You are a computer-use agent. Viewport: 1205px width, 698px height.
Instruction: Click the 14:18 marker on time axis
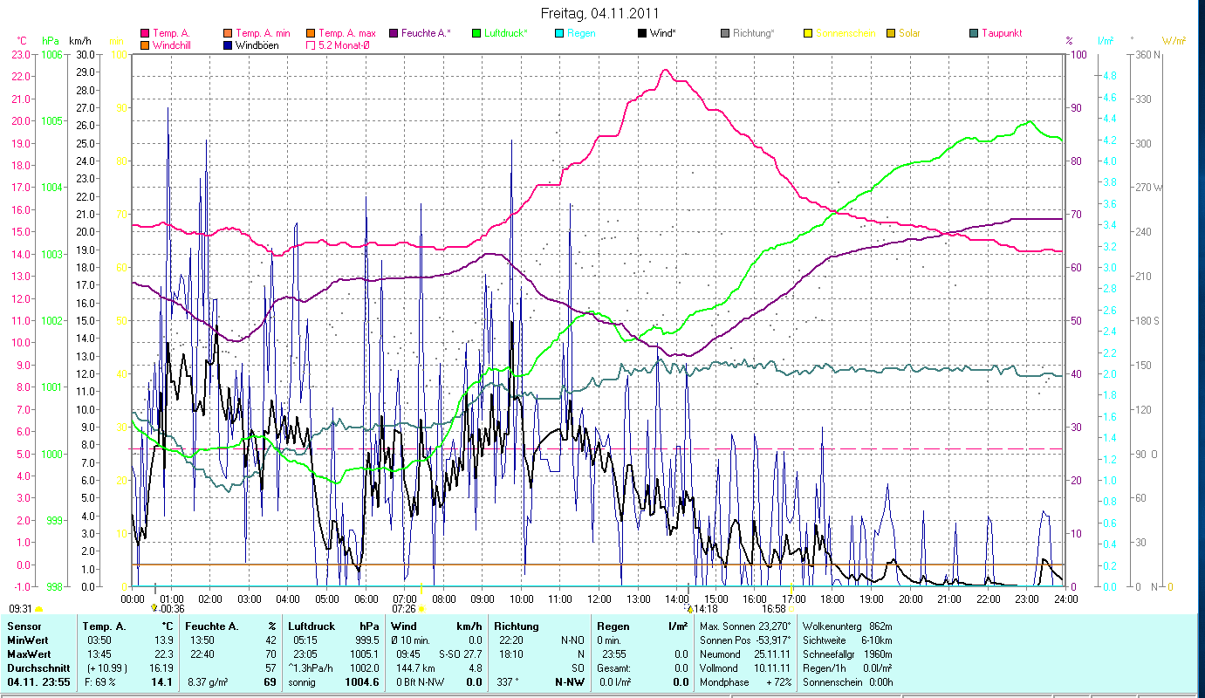[x=705, y=609]
